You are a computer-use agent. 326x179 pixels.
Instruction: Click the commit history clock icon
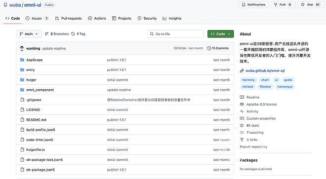pos(209,48)
